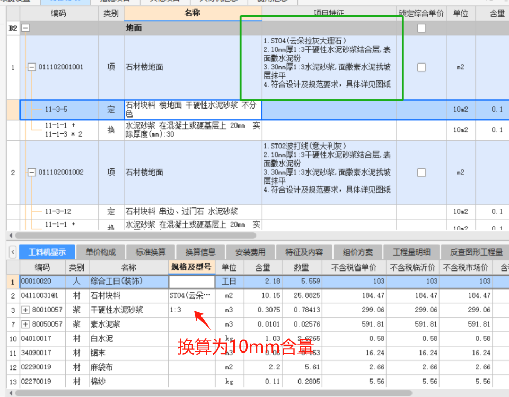Click row number 1 in upper table
The width and height of the screenshot is (509, 397).
tap(13, 67)
